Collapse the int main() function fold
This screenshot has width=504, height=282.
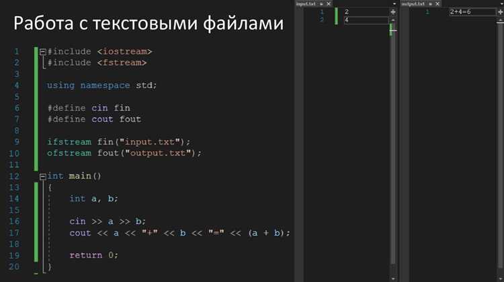[43, 177]
